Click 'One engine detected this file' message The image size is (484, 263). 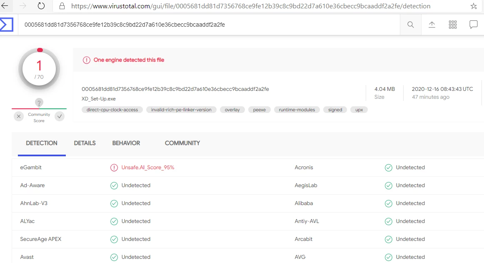(x=129, y=60)
